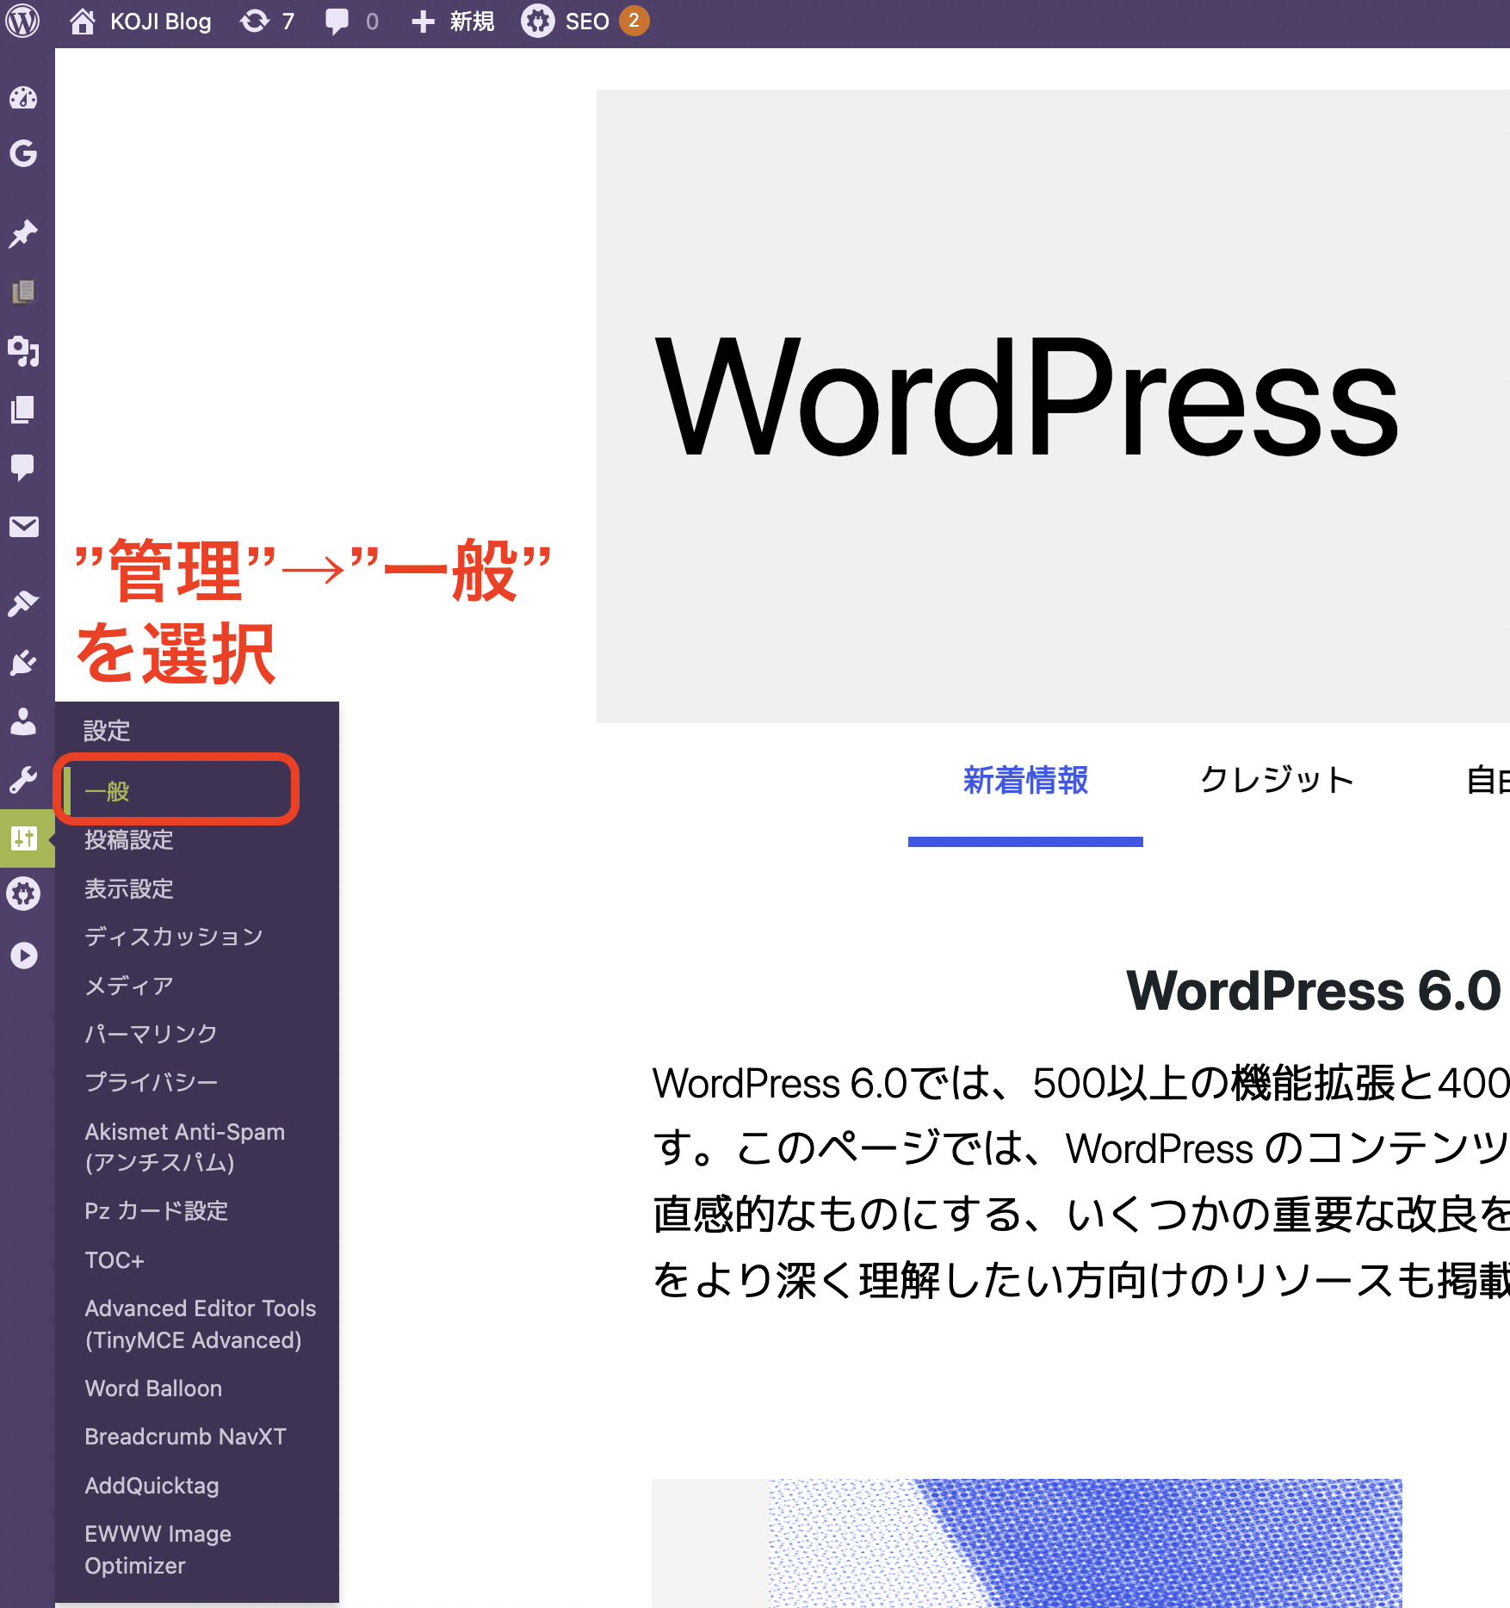Click the home icon beside KOJI Blog
Image resolution: width=1510 pixels, height=1608 pixels.
pos(83,22)
